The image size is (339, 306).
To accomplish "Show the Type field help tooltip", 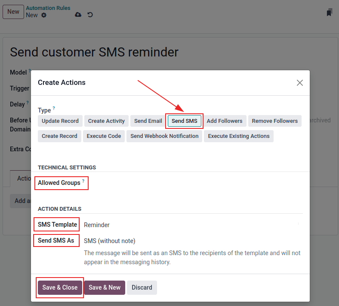I will click(54, 109).
